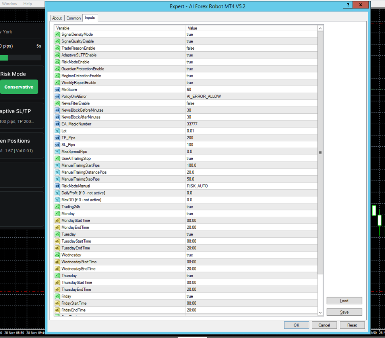The width and height of the screenshot is (385, 338).
Task: Open the PolicyOnAiError AI_ERROR_ALLOW value dropdown
Action: click(x=204, y=97)
